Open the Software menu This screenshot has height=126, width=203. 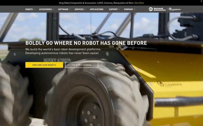(63, 9)
